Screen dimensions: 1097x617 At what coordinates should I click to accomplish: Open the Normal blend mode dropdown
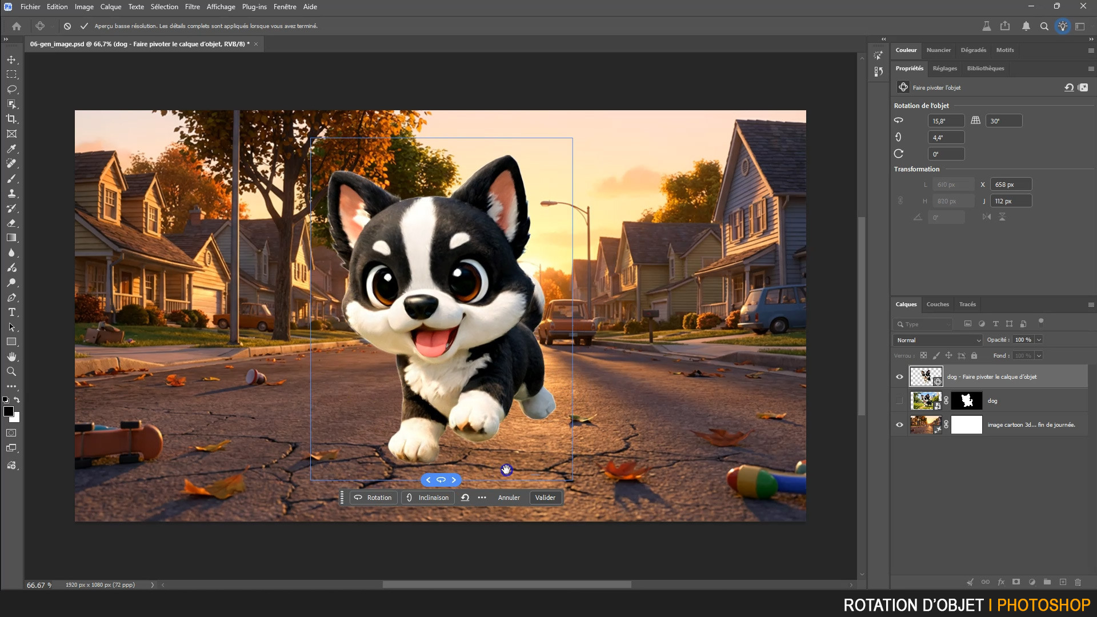click(938, 340)
